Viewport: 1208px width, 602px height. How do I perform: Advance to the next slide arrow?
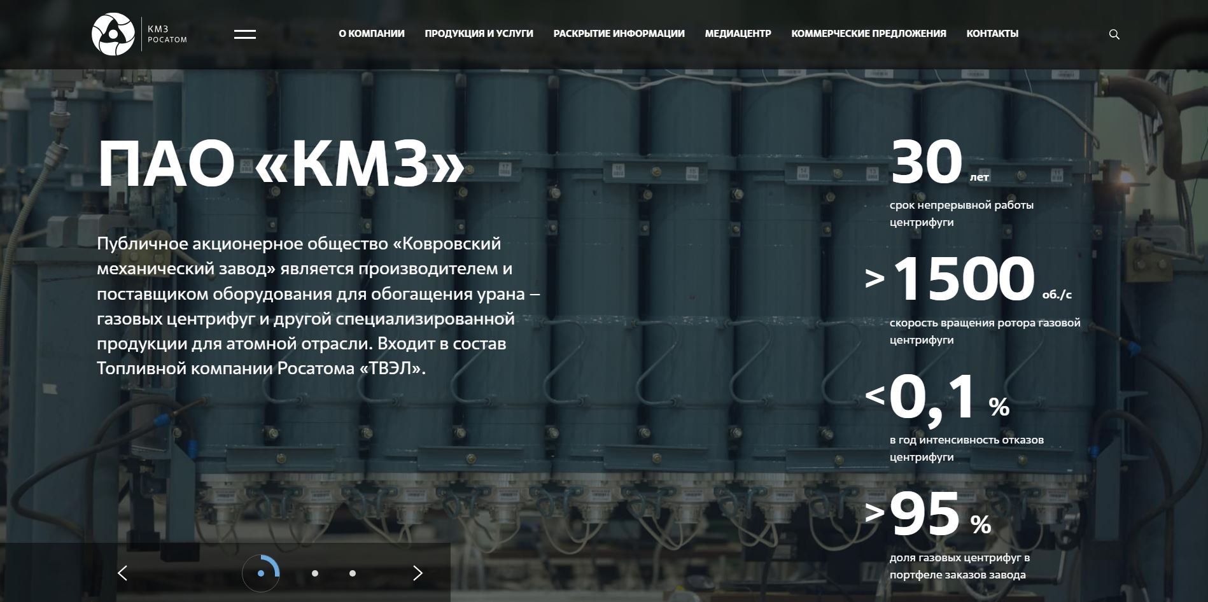tap(418, 573)
